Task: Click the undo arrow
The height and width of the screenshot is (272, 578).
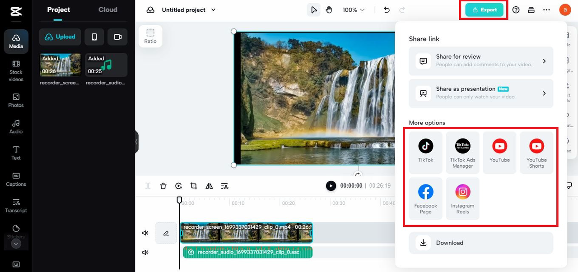Action: (x=387, y=10)
